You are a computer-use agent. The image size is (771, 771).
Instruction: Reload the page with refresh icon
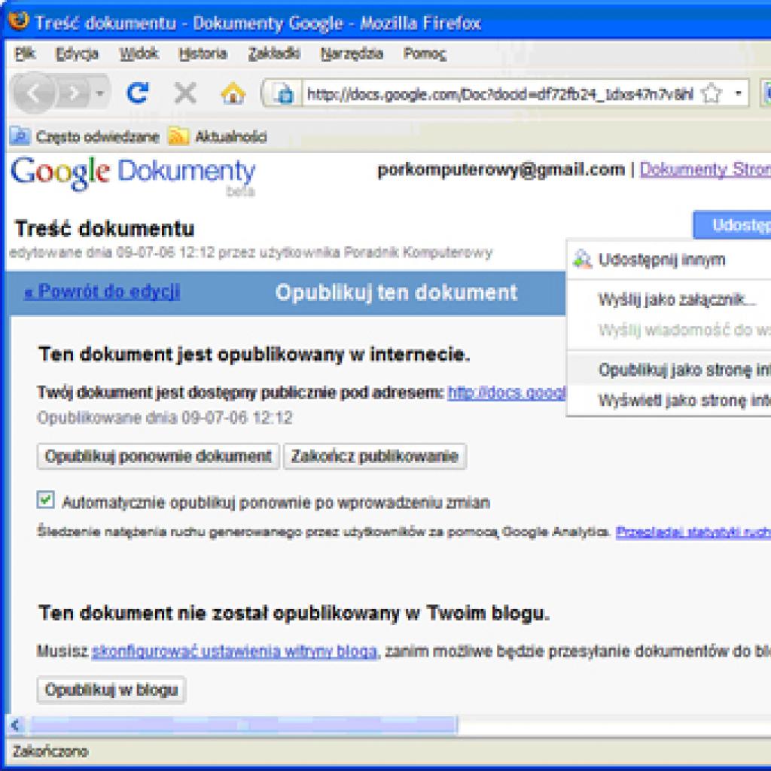138,93
